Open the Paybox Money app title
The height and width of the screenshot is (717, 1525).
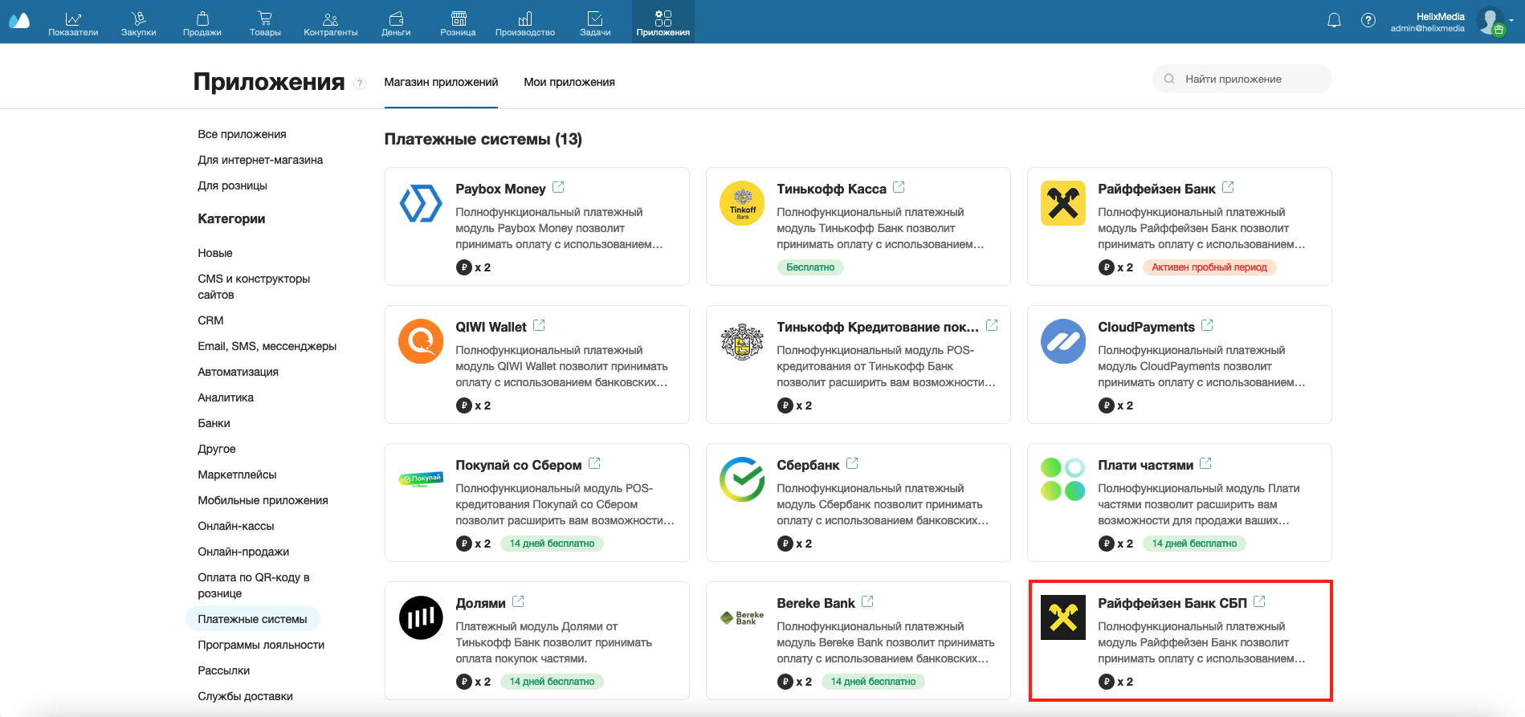(500, 189)
